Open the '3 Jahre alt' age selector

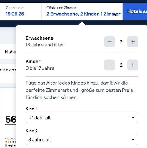[x=82, y=140]
